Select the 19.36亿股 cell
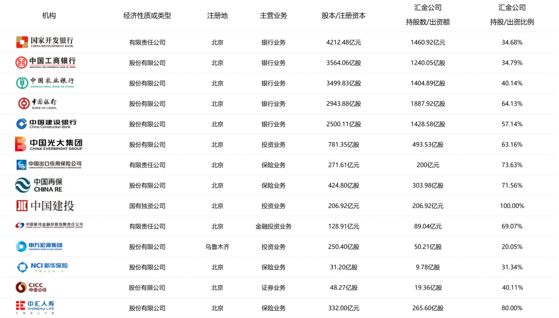 [428, 287]
